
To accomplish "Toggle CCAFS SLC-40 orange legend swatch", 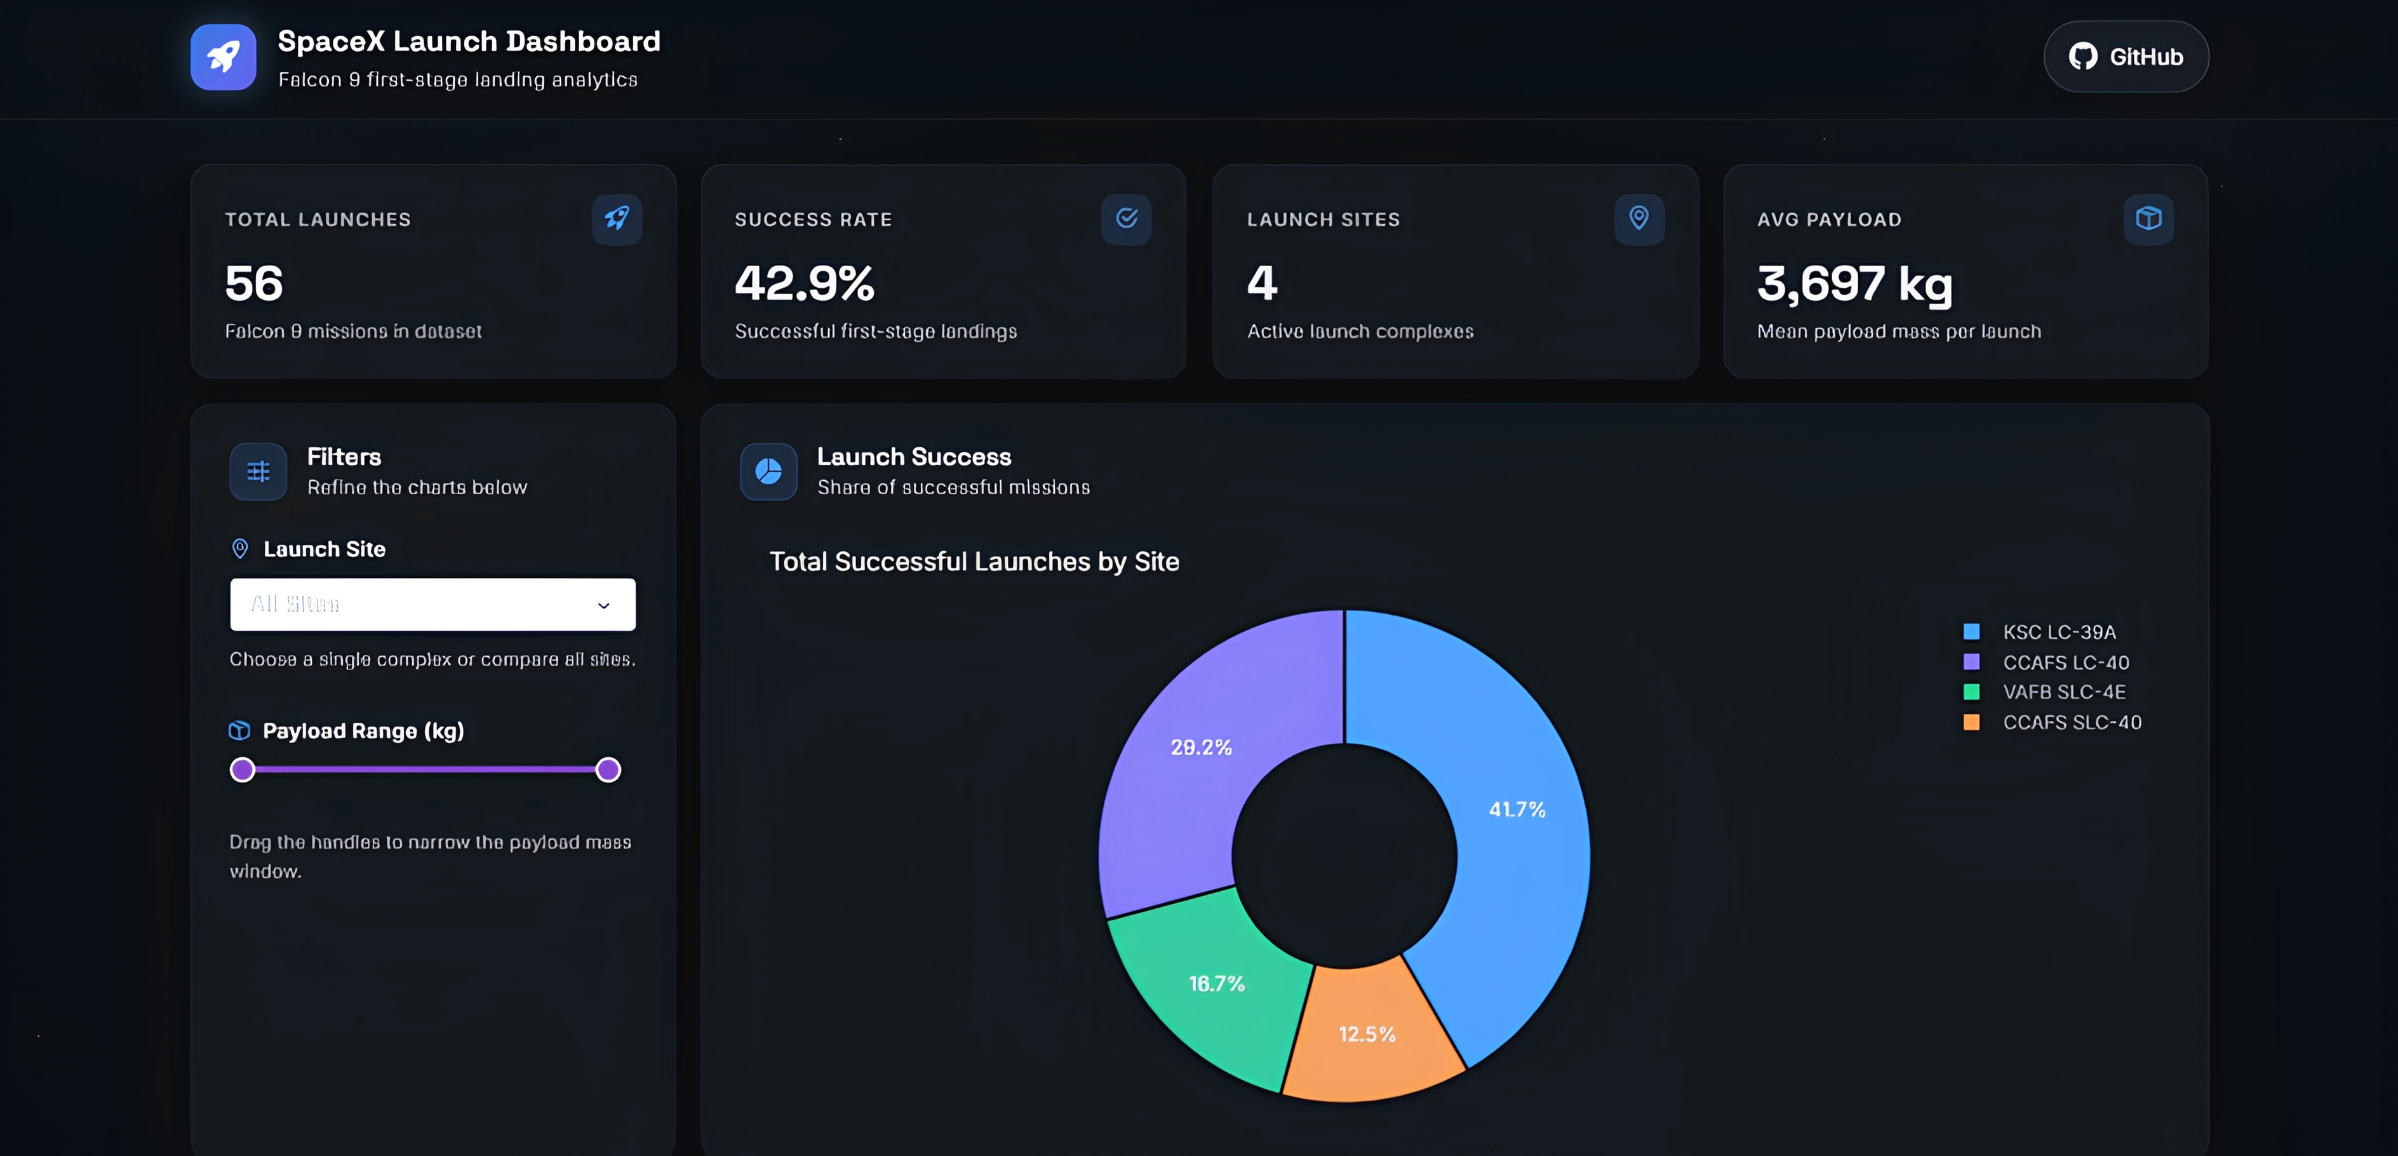I will pyautogui.click(x=1971, y=722).
